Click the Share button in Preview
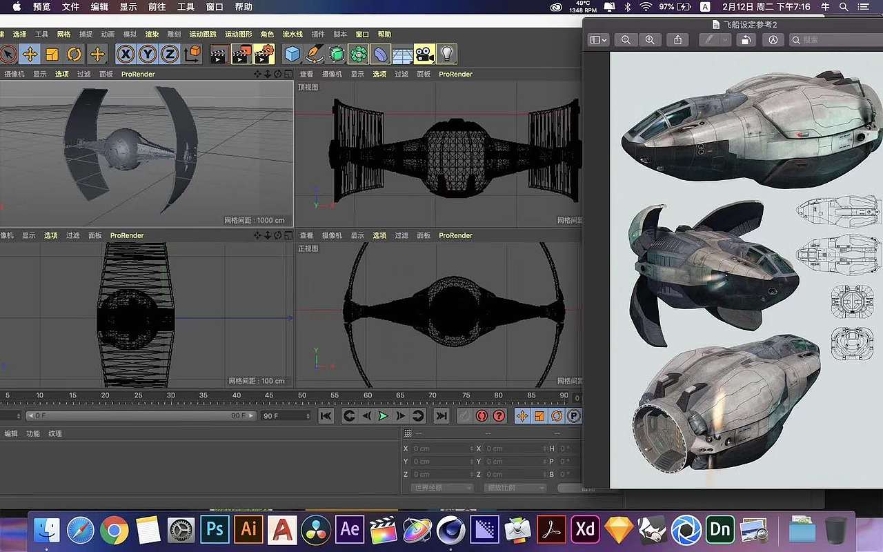The height and width of the screenshot is (552, 883). (677, 40)
